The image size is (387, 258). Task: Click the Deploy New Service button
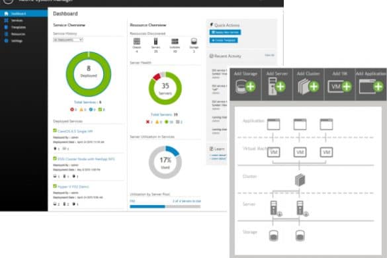click(x=225, y=32)
